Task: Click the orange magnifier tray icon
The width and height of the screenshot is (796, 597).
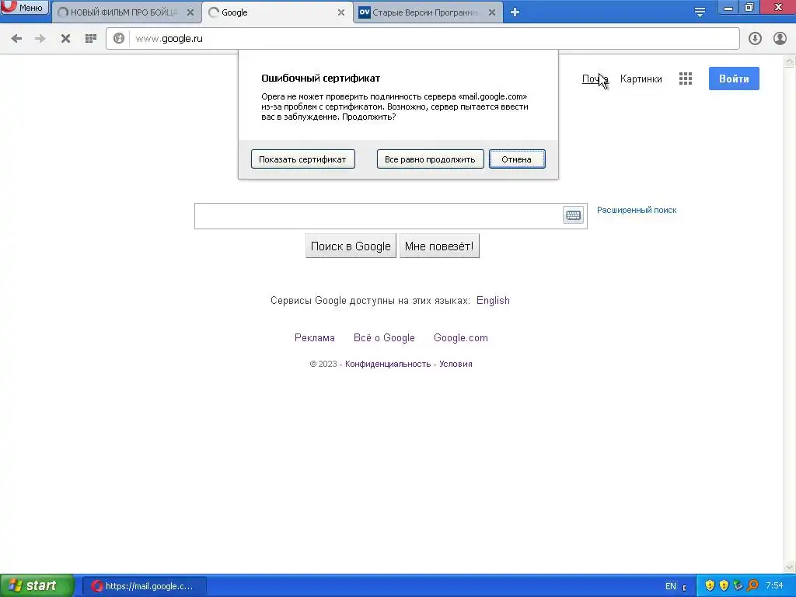Action: coord(752,586)
